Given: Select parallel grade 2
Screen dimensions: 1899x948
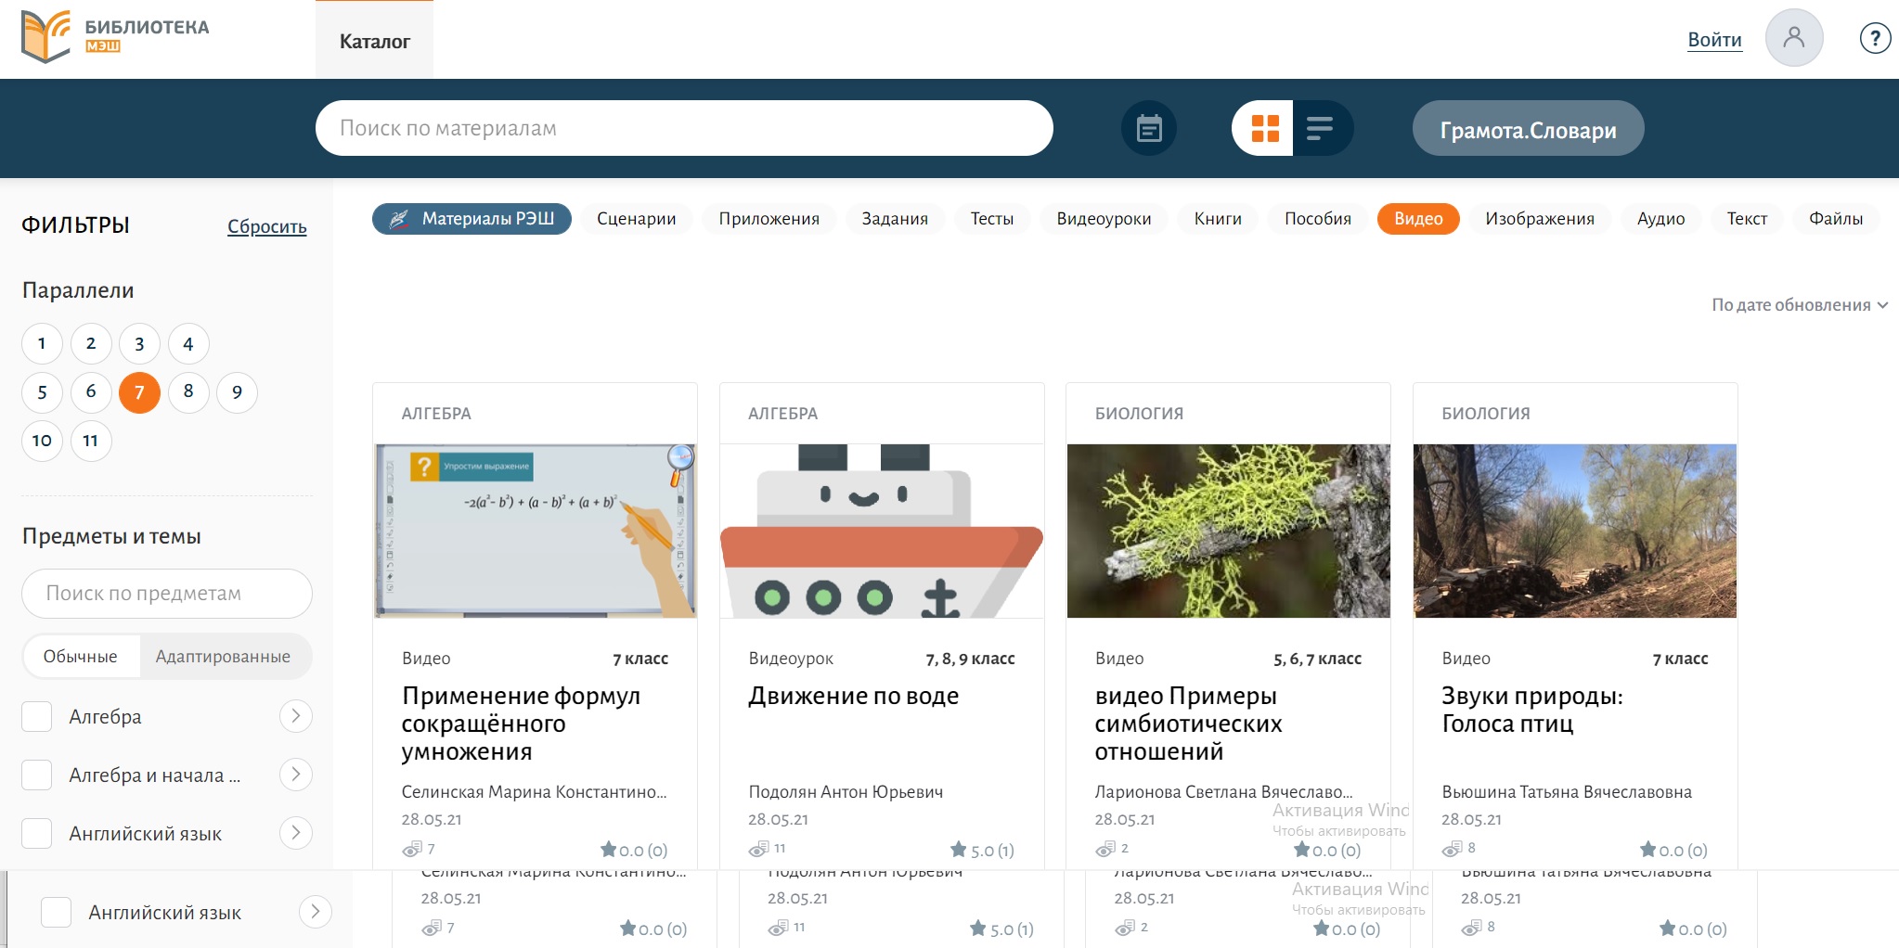Looking at the screenshot, I should (x=91, y=344).
